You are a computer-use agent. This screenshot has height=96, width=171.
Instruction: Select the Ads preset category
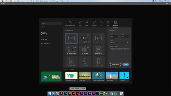[102, 23]
